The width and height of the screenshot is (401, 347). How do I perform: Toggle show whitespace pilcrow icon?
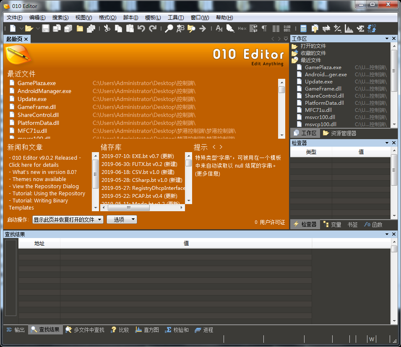[264, 28]
